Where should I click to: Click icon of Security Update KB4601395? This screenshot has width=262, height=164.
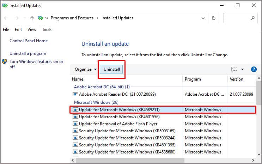pyautogui.click(x=75, y=145)
